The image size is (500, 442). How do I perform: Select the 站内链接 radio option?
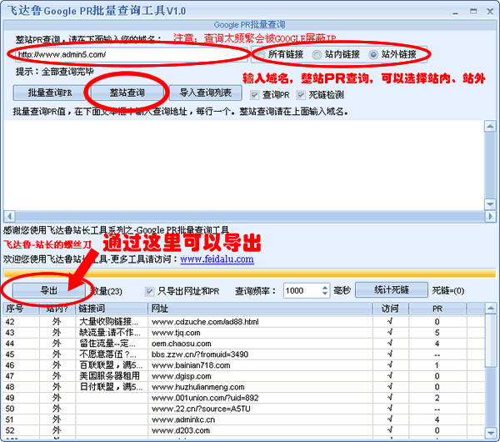coord(336,54)
